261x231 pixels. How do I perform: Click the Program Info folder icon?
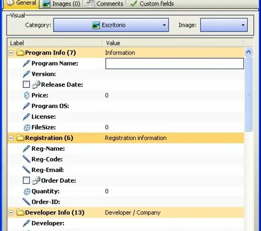(x=20, y=53)
